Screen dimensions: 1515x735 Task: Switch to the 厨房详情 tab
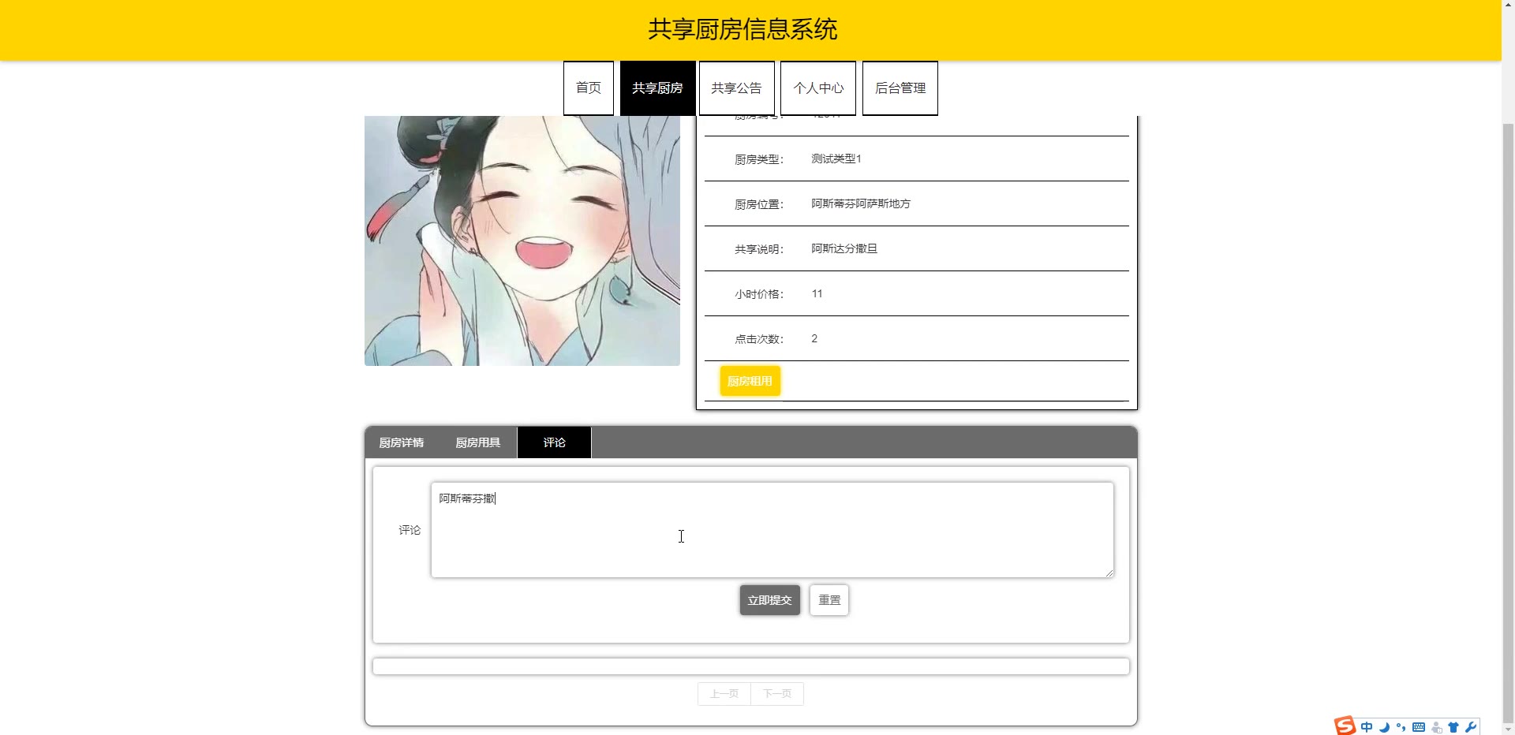tap(402, 442)
